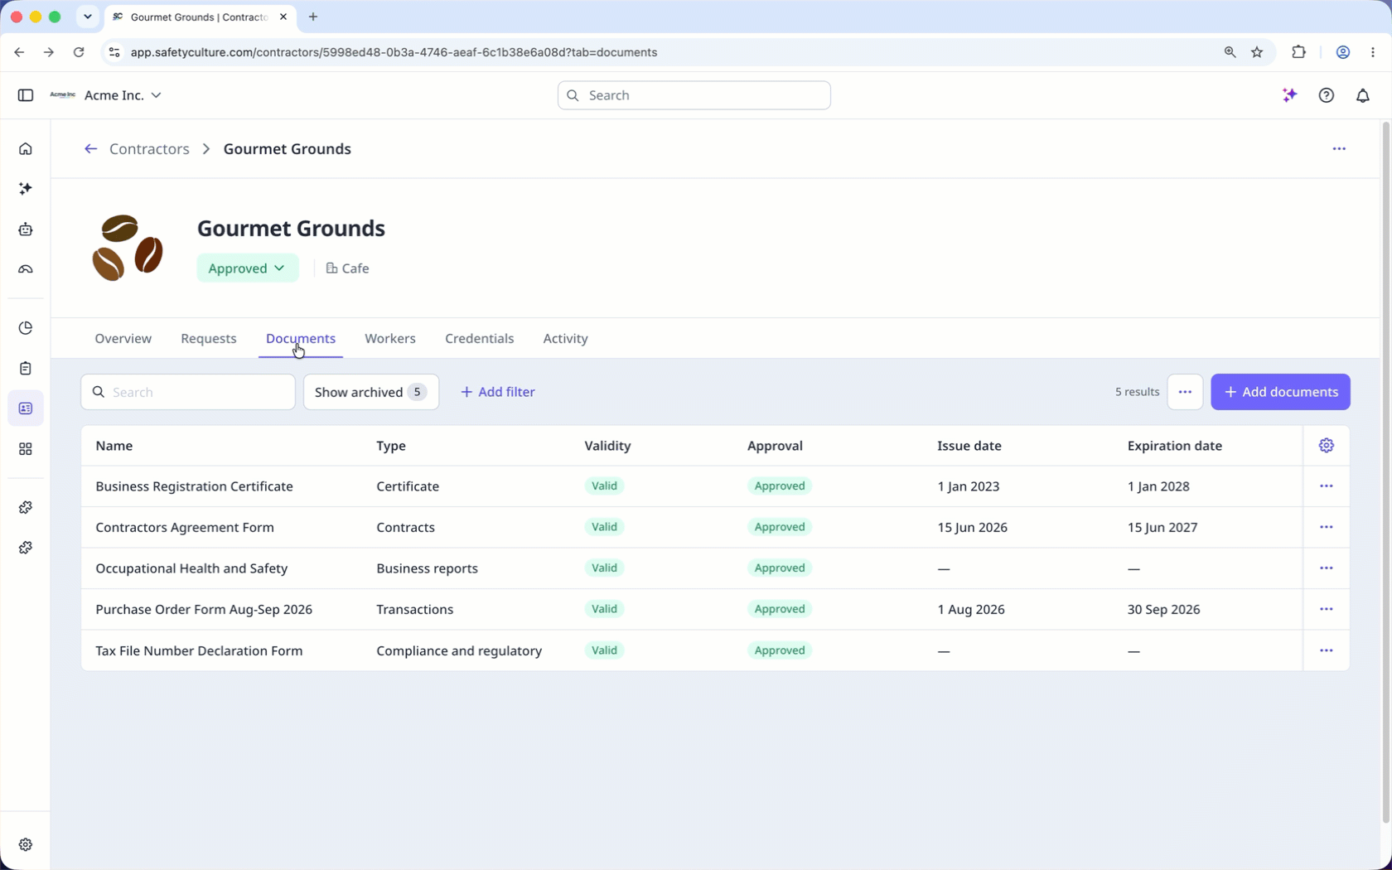
Task: Click the page vertical scrollbar
Action: (x=1385, y=472)
